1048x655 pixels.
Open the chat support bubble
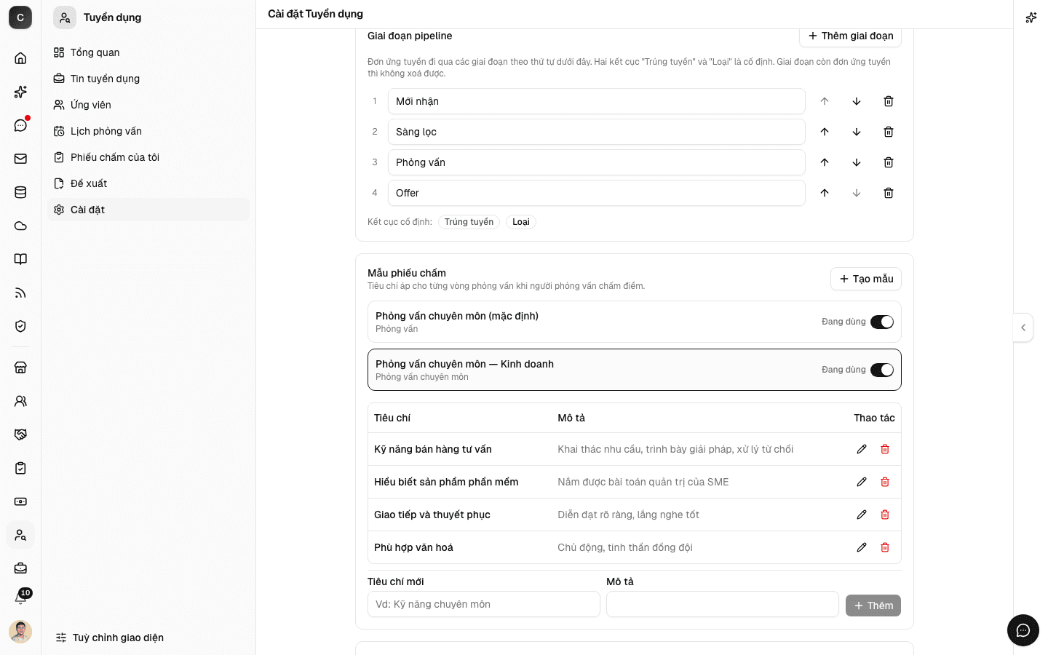1023,630
